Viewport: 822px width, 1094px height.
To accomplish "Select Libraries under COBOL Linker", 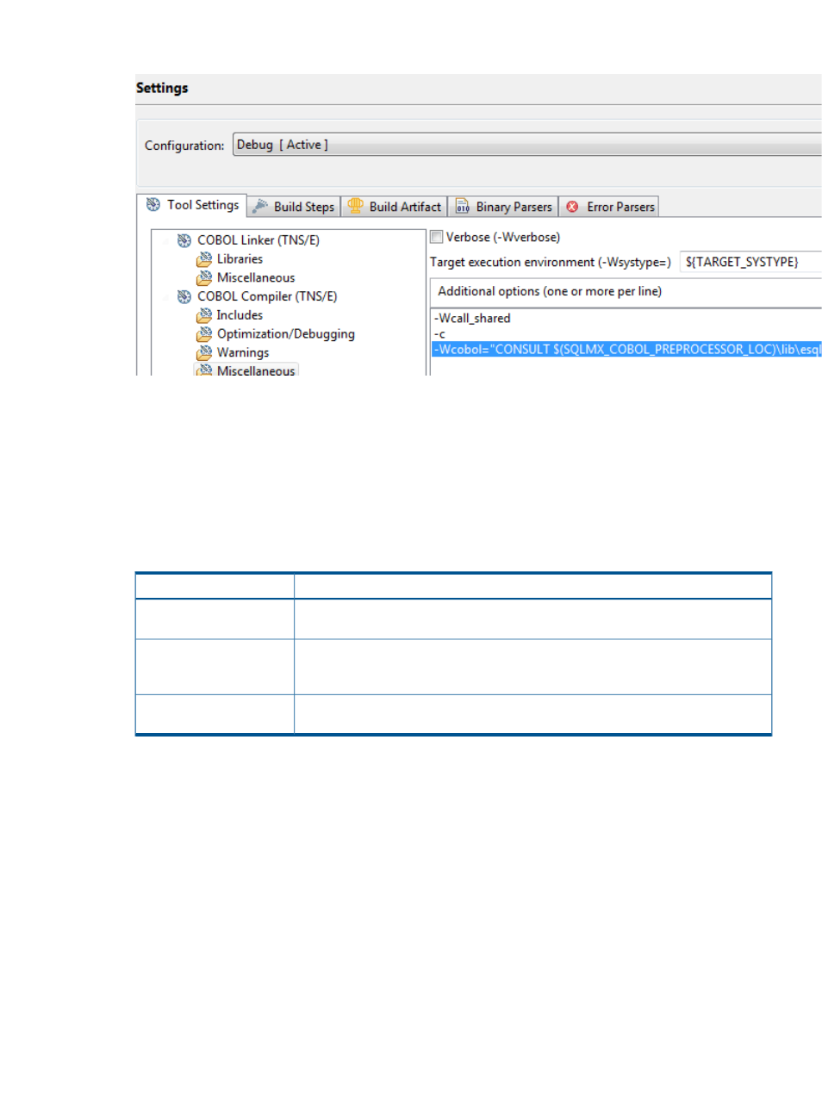I will (x=240, y=258).
